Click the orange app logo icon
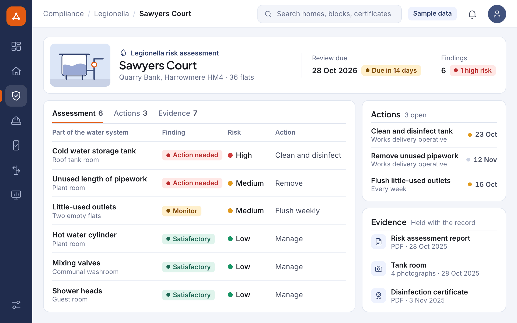Screen dimensions: 517x323 click(x=16, y=16)
